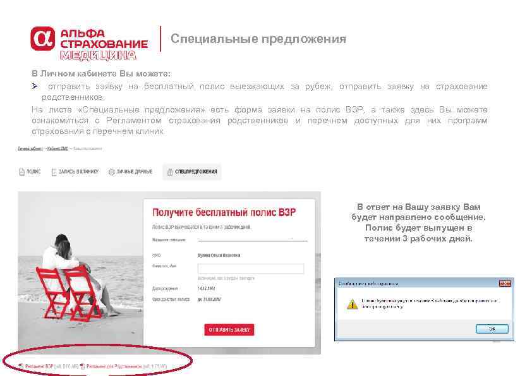This screenshot has height=376, width=532.
Task: Confirm the message dialog with OK
Action: pyautogui.click(x=492, y=329)
